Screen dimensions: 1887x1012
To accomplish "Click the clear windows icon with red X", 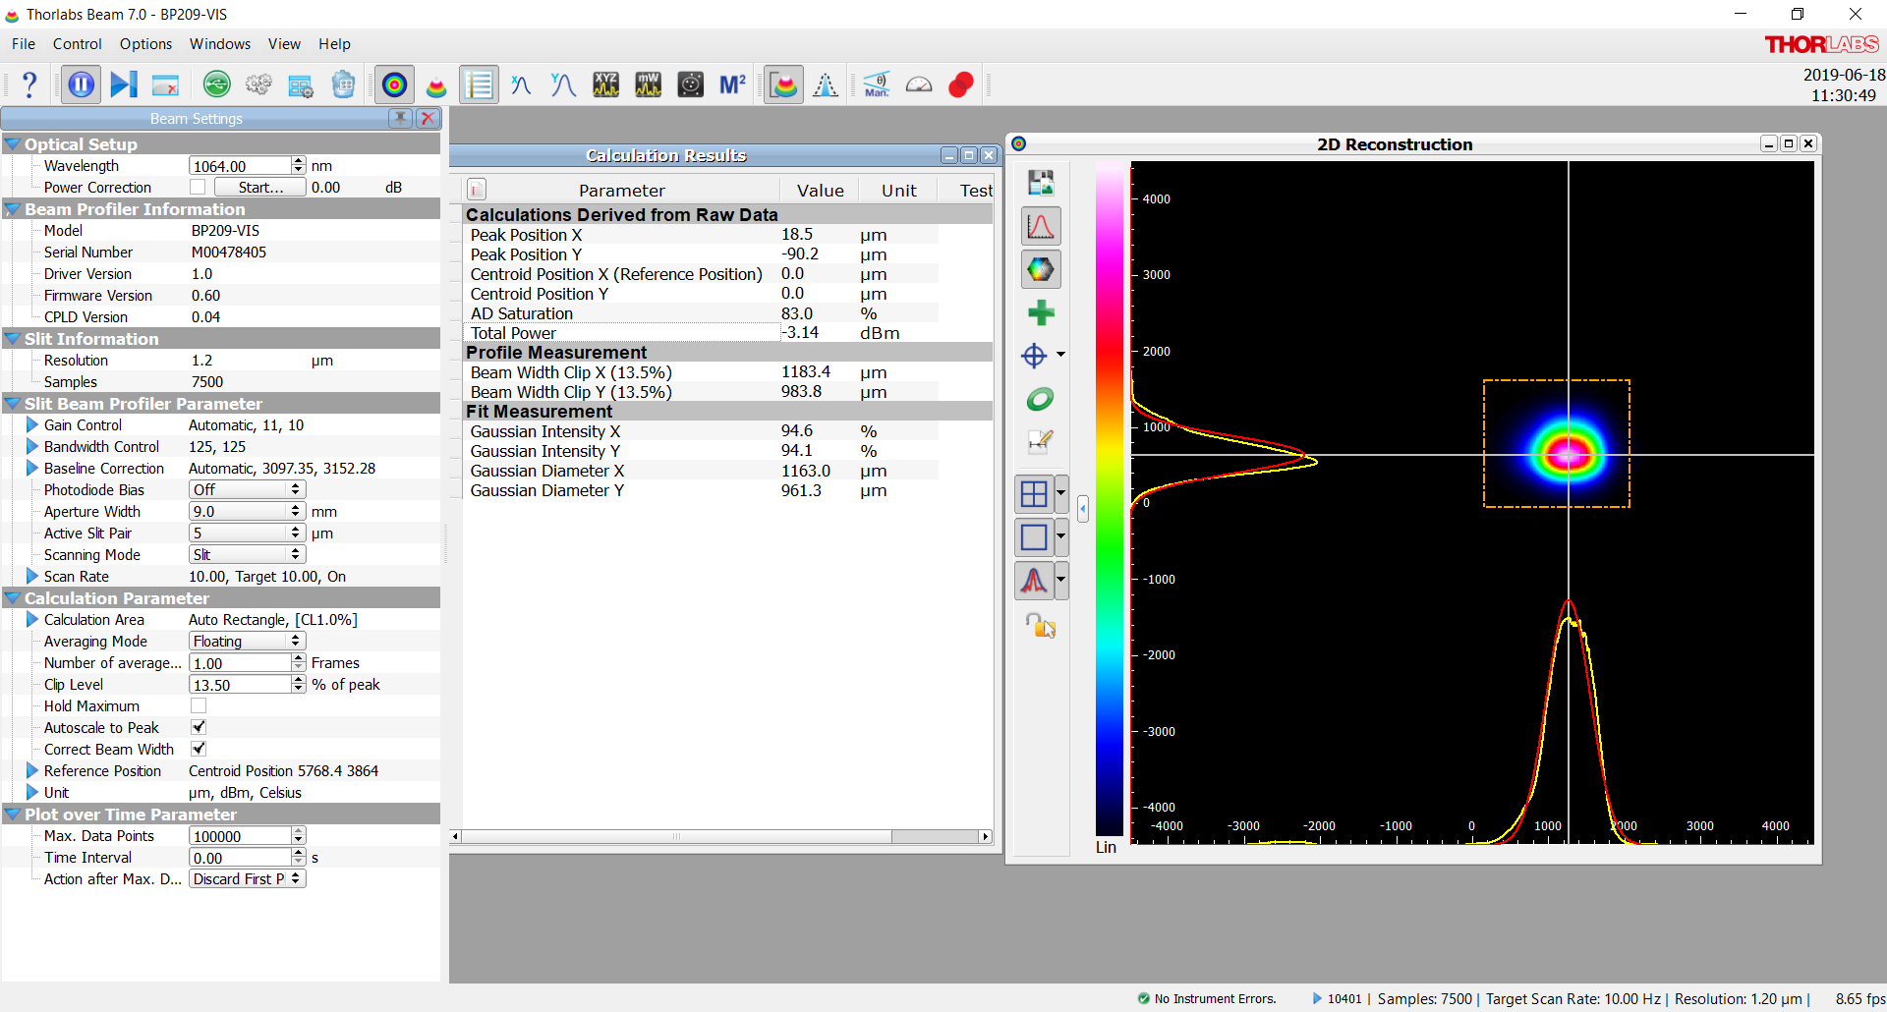I will point(166,85).
